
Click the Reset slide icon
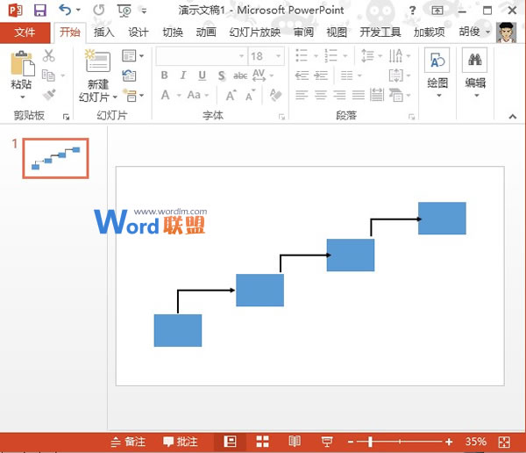129,75
